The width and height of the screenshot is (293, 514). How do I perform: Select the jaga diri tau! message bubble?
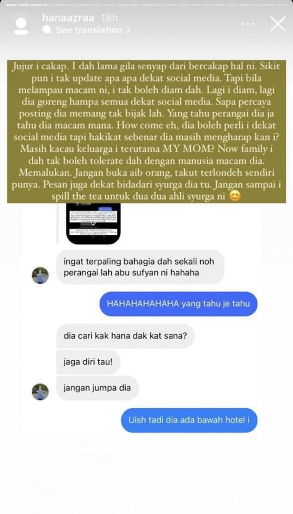(88, 362)
